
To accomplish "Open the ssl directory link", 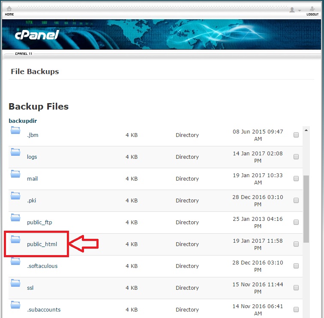I will [x=30, y=288].
